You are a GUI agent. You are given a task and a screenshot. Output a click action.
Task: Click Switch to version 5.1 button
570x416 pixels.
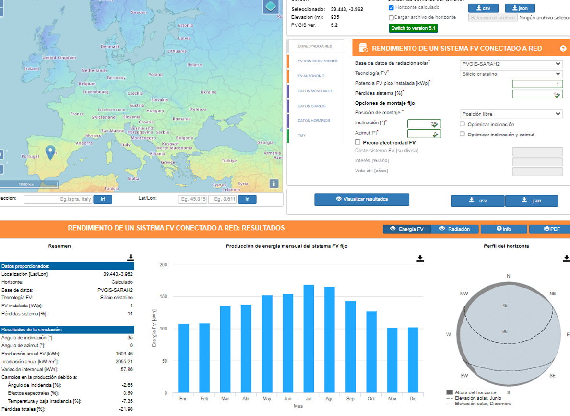pos(413,28)
